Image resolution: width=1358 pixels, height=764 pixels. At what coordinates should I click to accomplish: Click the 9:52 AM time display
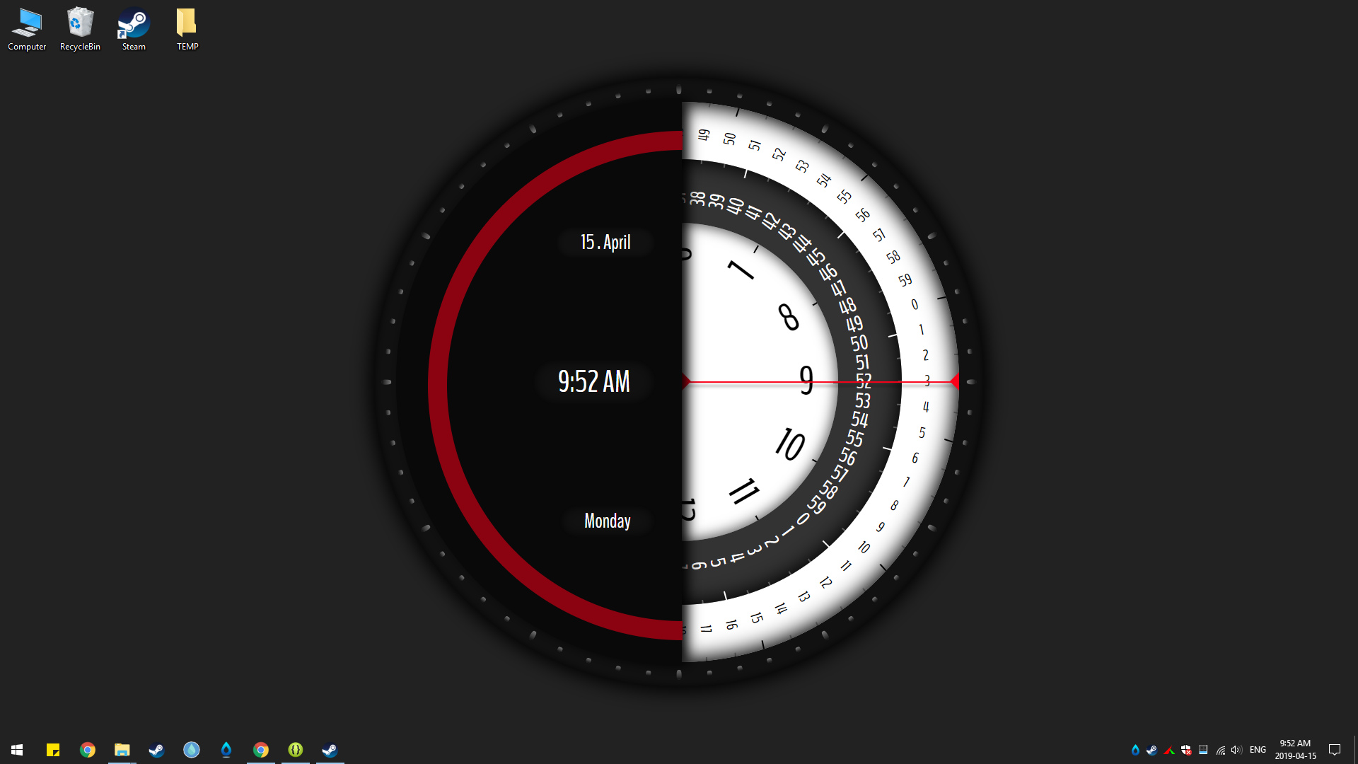point(593,381)
